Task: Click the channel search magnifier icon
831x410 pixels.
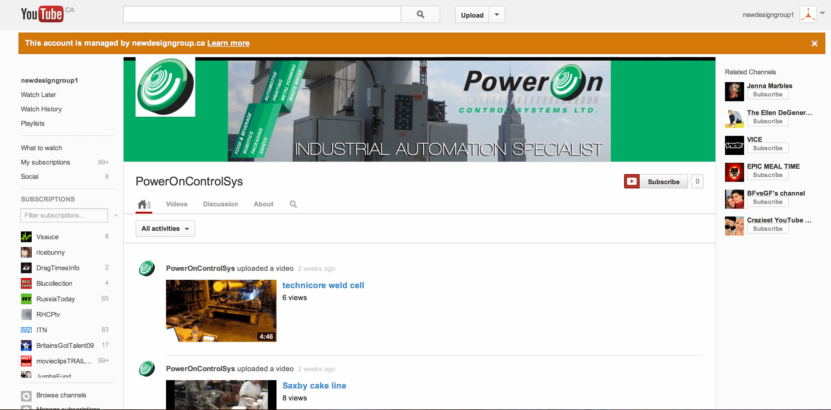Action: click(x=293, y=204)
